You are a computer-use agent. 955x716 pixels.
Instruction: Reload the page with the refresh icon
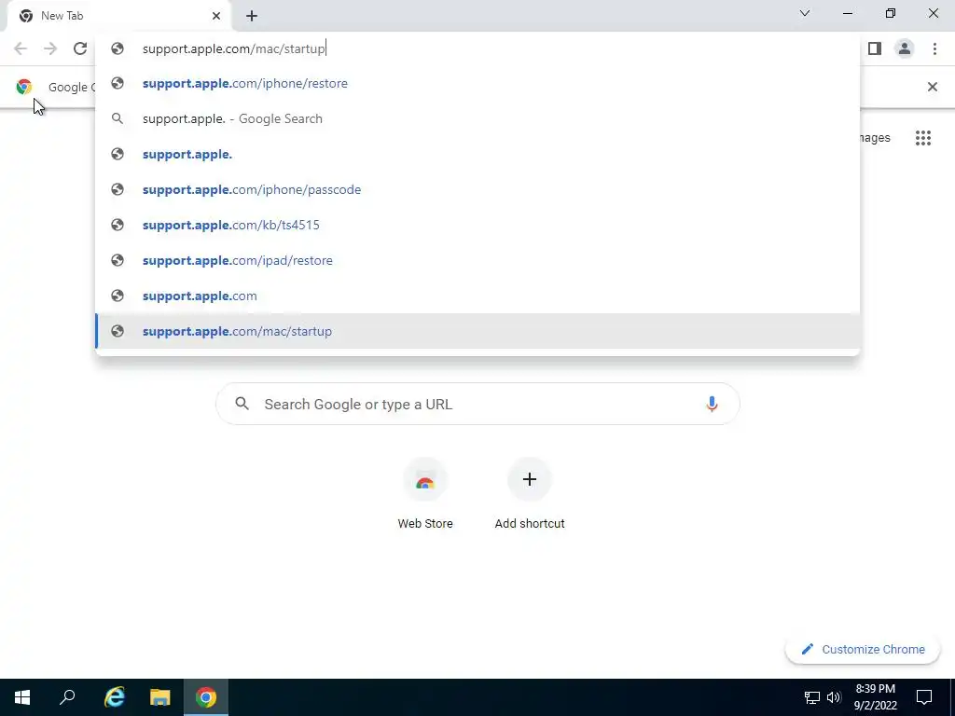(x=80, y=48)
